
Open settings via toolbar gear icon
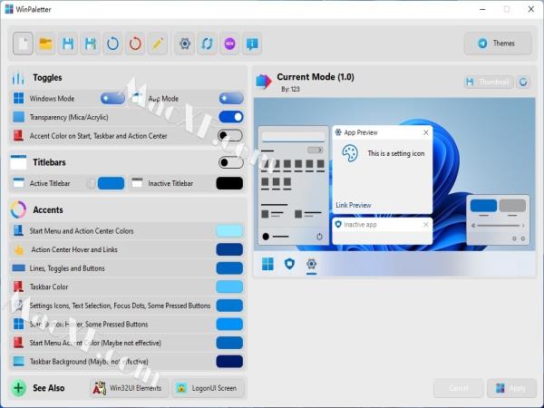click(x=185, y=44)
